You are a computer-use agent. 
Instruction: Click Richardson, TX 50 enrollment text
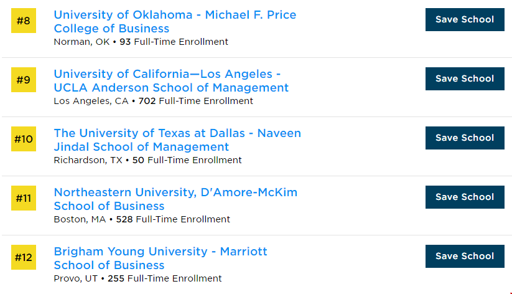147,160
